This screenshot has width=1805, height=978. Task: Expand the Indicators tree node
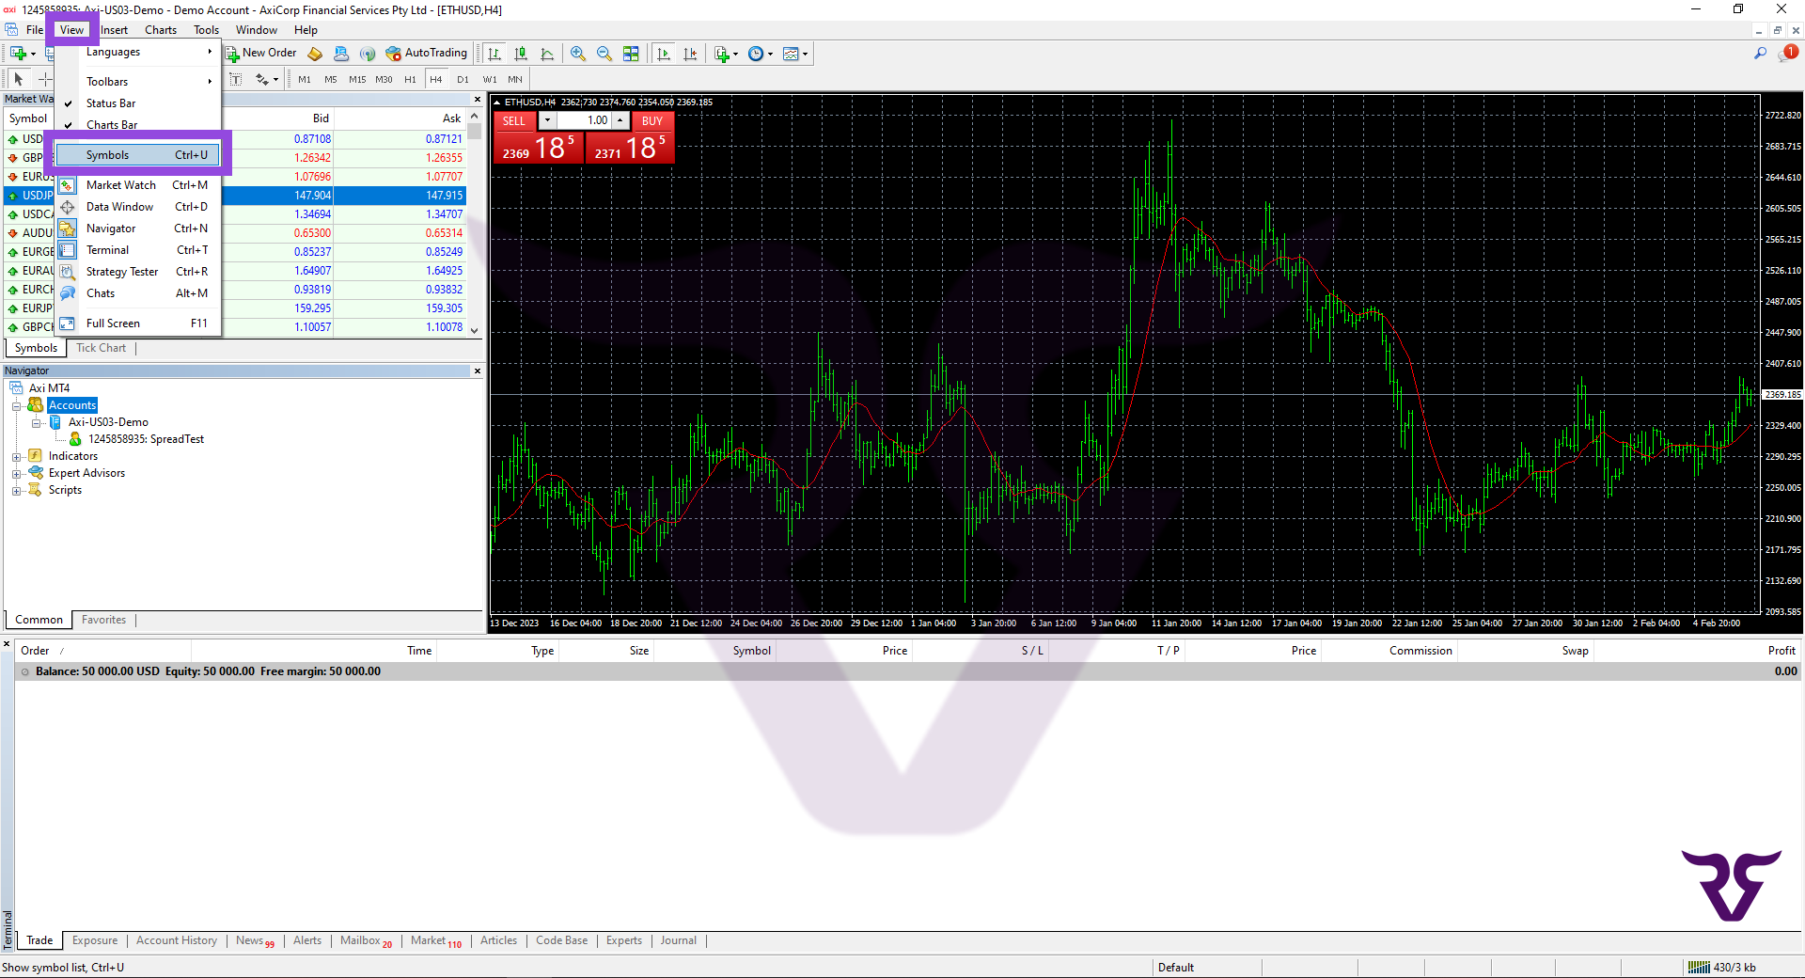coord(16,457)
